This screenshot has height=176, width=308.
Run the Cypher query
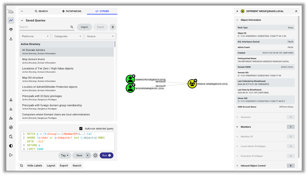[106, 156]
